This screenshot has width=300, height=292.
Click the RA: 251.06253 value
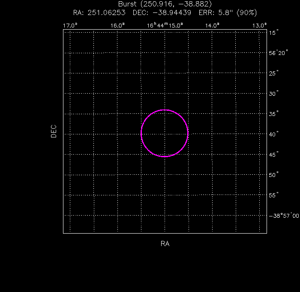pyautogui.click(x=99, y=13)
